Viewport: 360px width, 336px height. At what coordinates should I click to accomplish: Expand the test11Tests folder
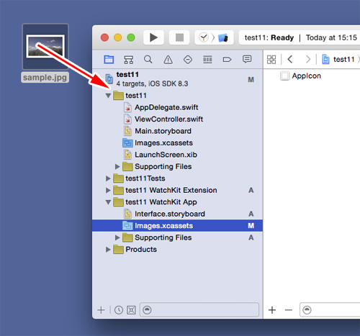[108, 178]
